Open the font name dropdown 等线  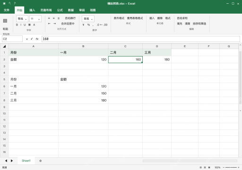22,19
